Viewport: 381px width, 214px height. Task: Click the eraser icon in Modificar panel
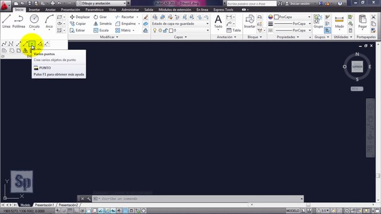tap(145, 17)
